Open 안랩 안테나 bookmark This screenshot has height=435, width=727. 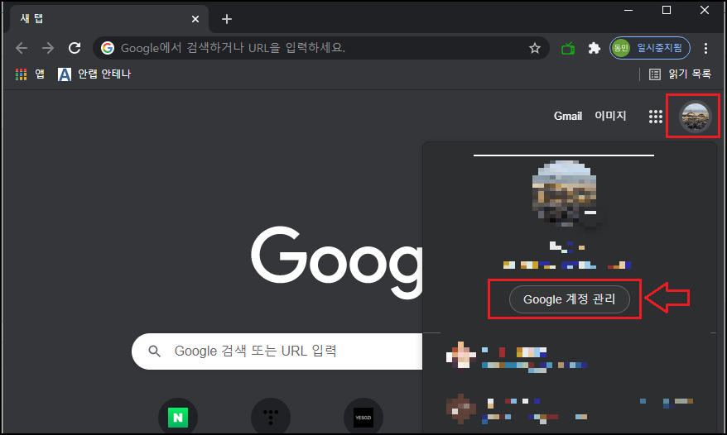click(x=94, y=74)
